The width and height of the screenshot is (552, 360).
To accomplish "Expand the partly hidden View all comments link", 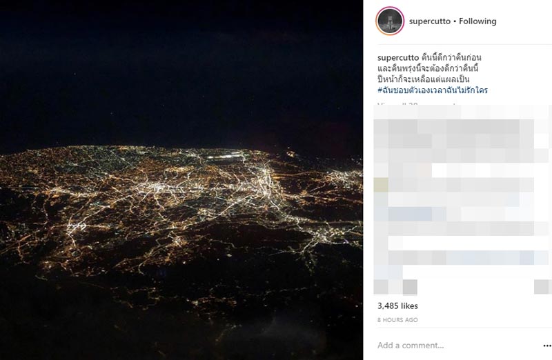I will tap(416, 105).
